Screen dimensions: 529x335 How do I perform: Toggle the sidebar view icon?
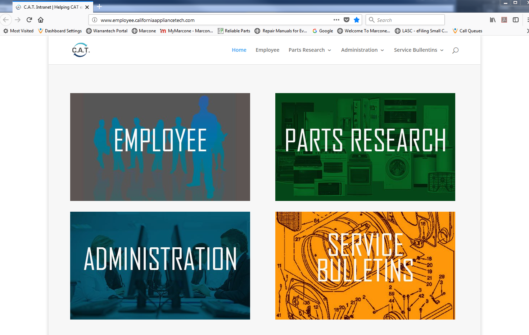tap(515, 20)
